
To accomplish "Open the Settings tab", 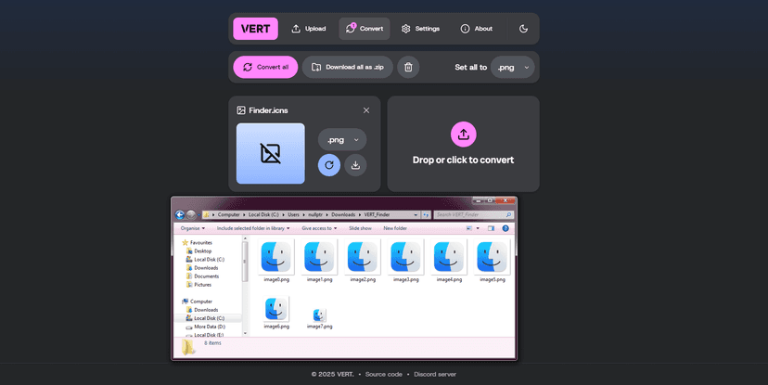I will 420,29.
